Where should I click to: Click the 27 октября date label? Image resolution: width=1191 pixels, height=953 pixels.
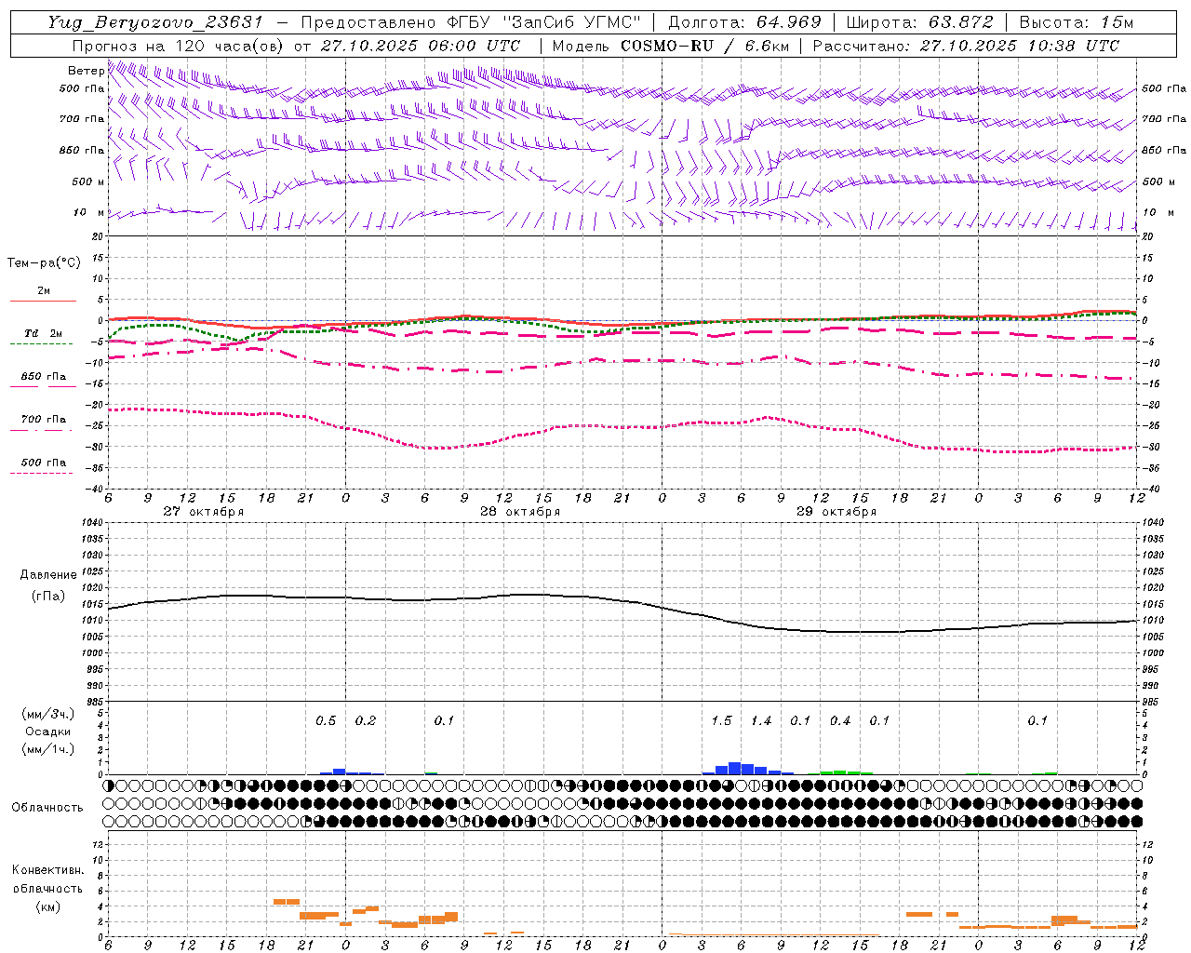203,512
